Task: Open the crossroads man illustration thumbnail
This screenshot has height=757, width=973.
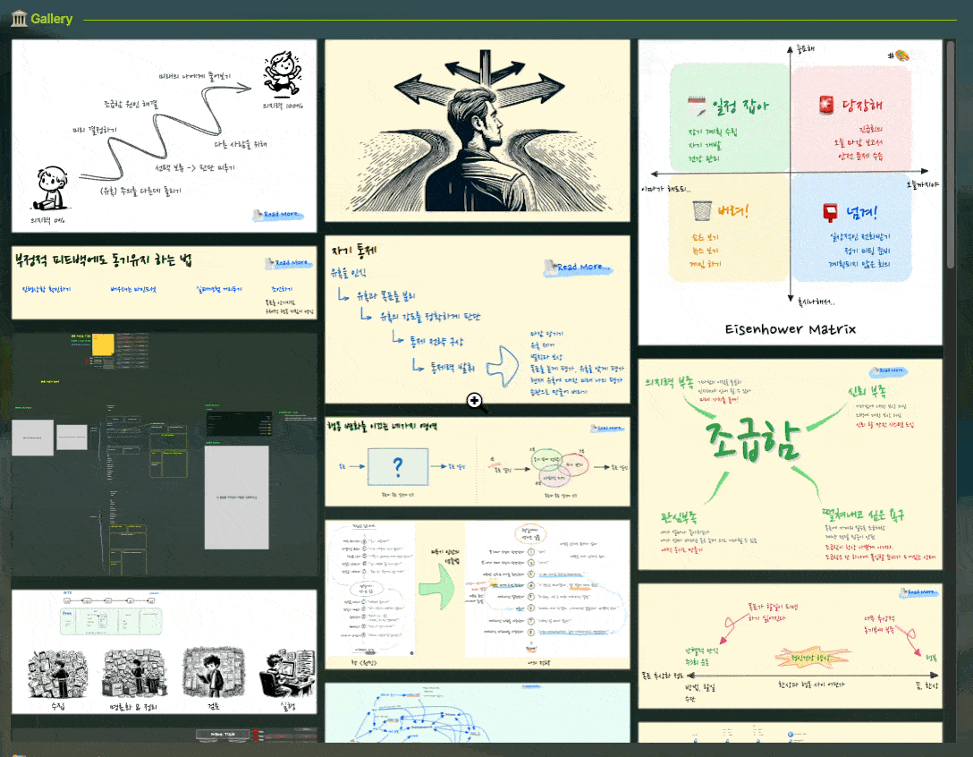Action: [x=478, y=130]
